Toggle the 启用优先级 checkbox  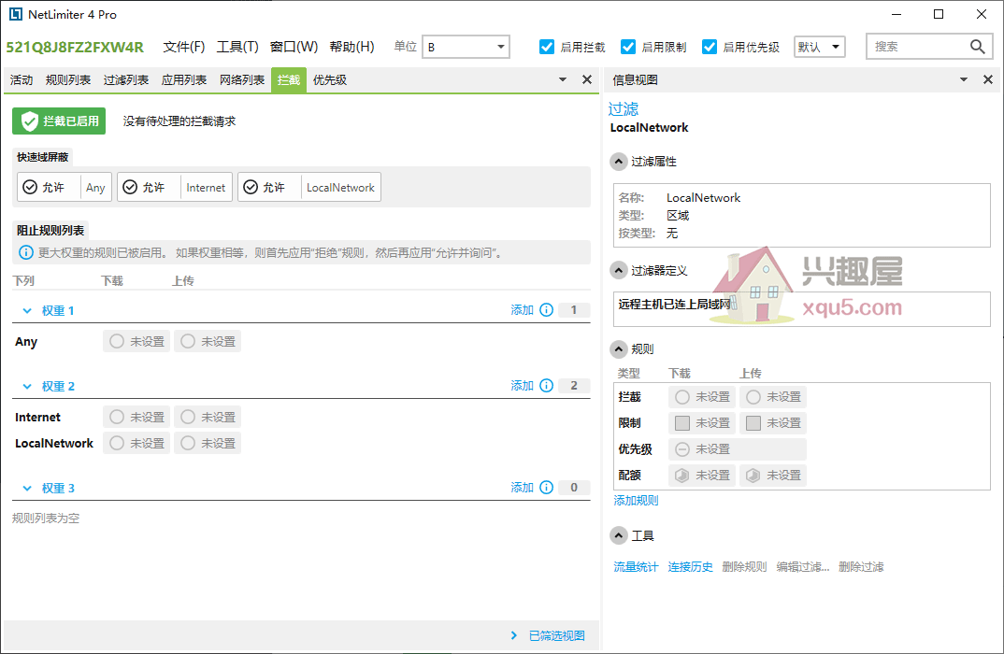pyautogui.click(x=710, y=47)
